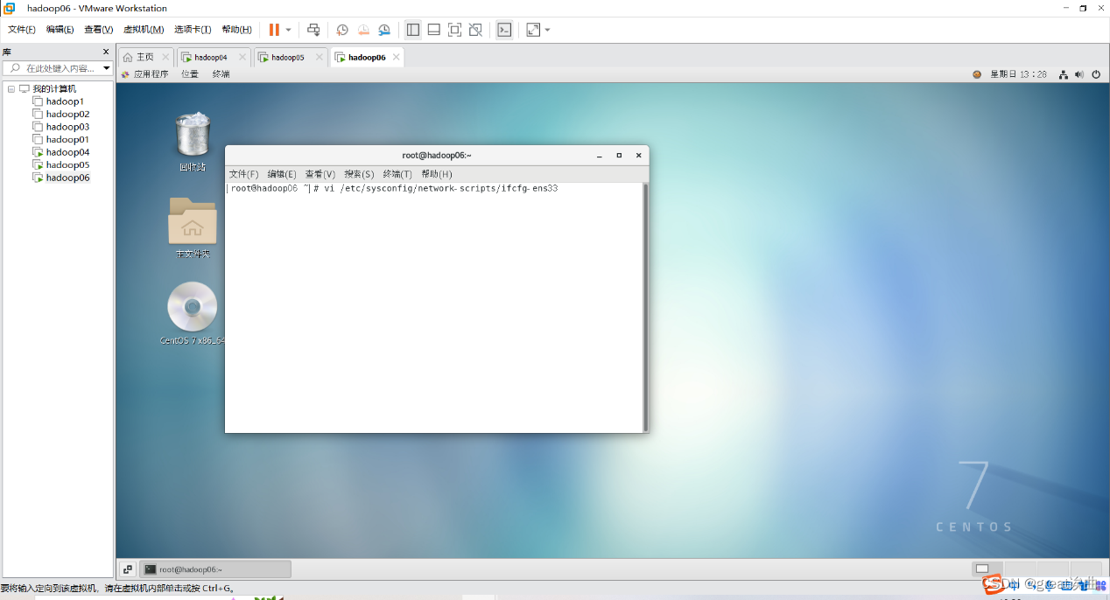Click the stretch guest display icon
This screenshot has height=600, width=1110.
(533, 30)
